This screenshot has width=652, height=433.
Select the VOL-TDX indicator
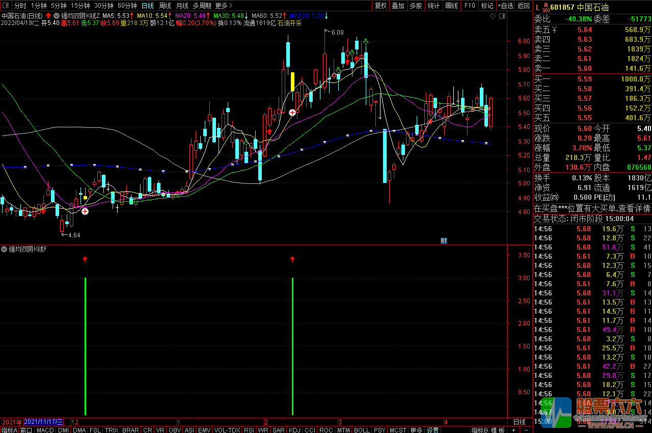click(227, 430)
